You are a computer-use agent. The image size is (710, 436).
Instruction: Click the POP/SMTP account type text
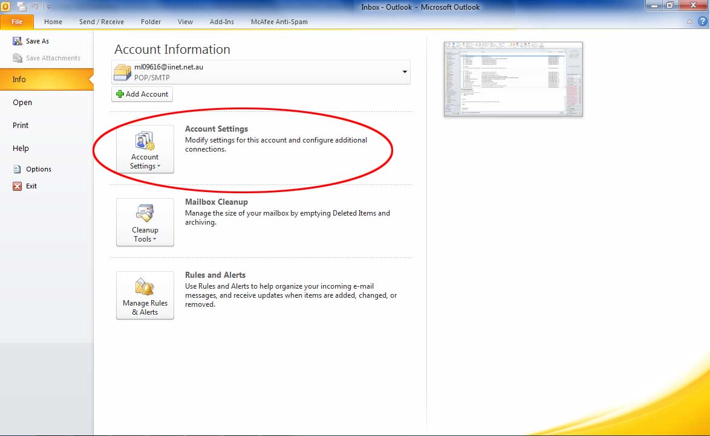(152, 78)
